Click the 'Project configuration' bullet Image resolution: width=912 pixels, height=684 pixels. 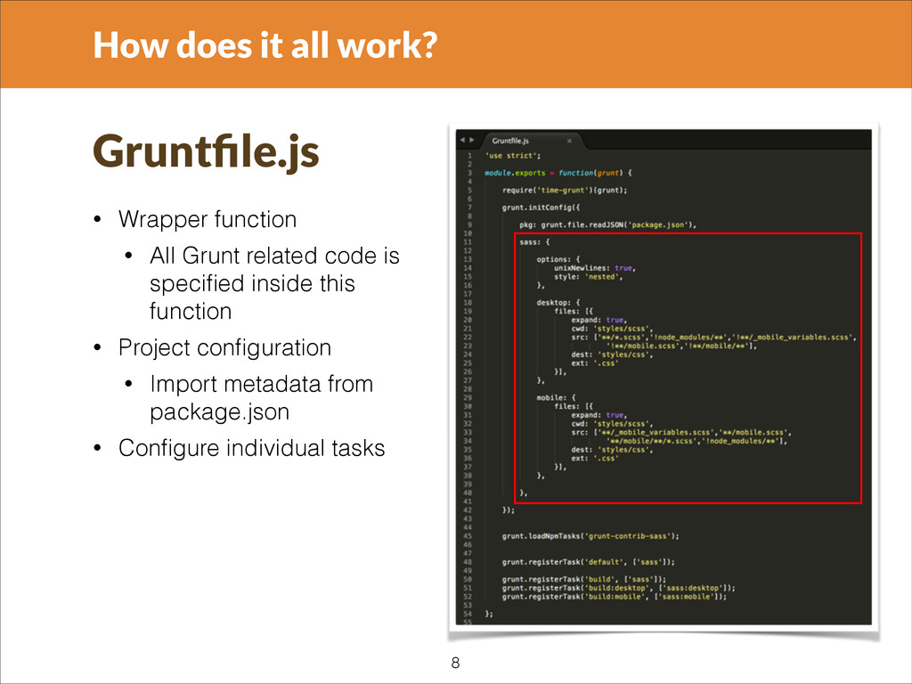click(x=224, y=348)
